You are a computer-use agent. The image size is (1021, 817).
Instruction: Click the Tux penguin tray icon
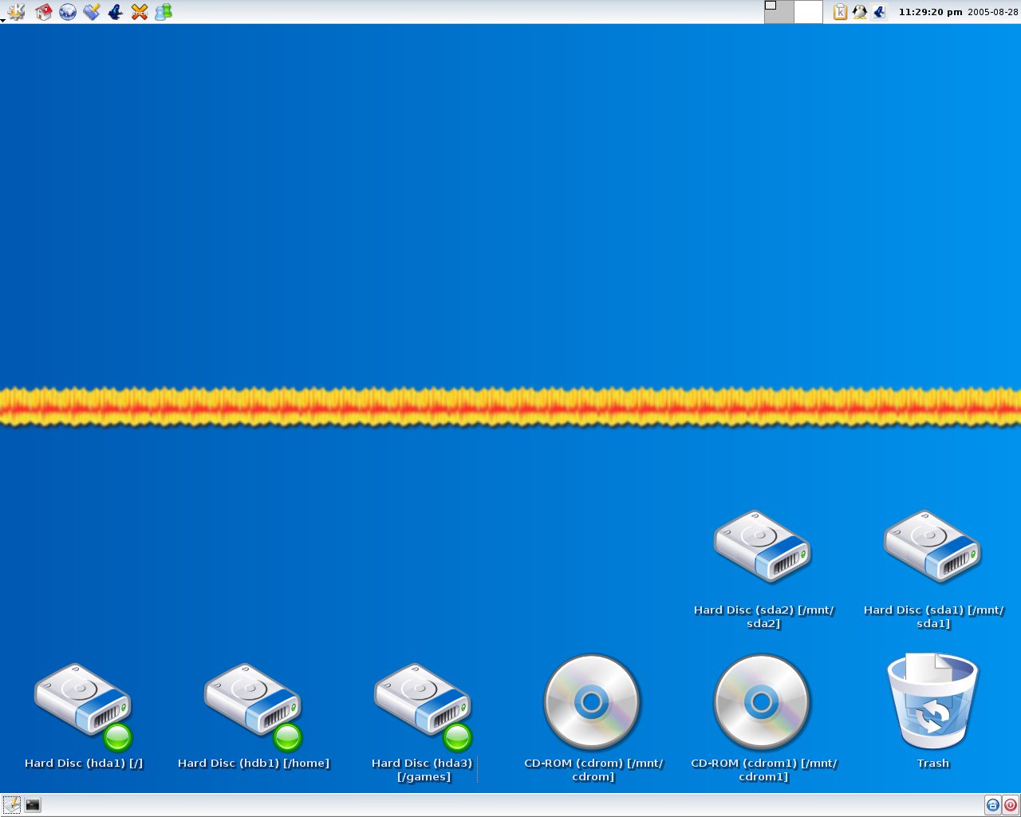click(860, 12)
